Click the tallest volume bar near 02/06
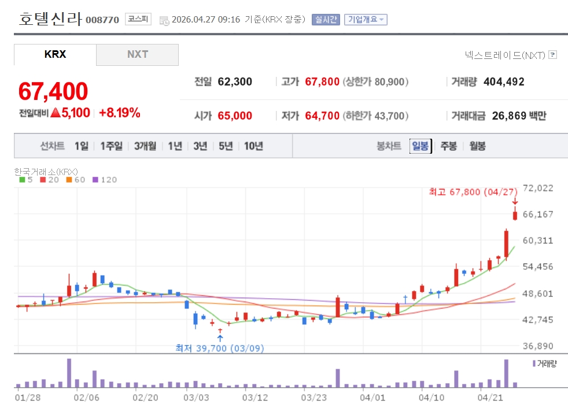Viewport: 568px width, 412px height. pos(69,373)
